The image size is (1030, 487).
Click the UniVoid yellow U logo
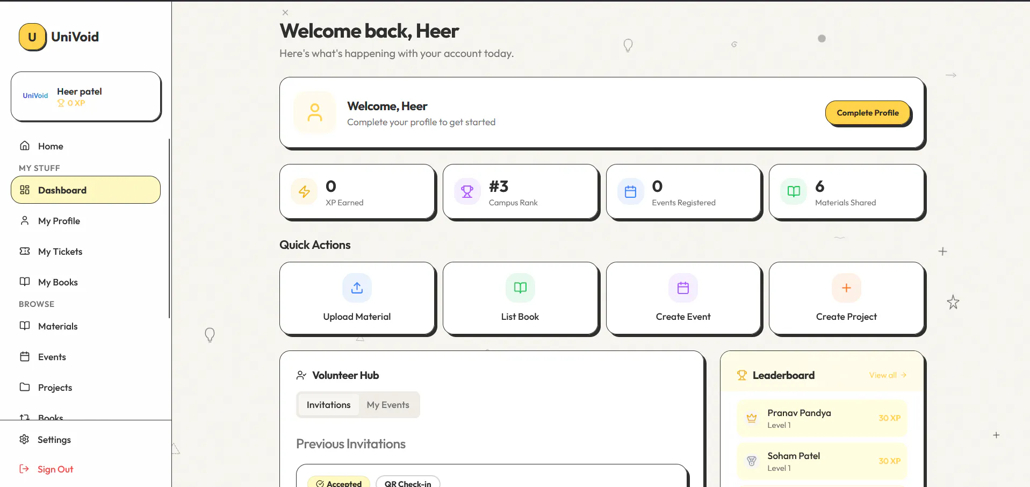[x=32, y=37]
